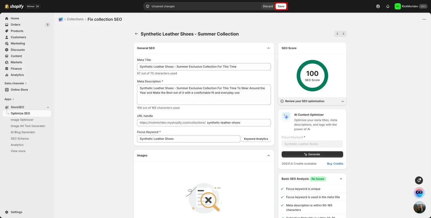Select Optimize SEO menu item

tap(27, 113)
